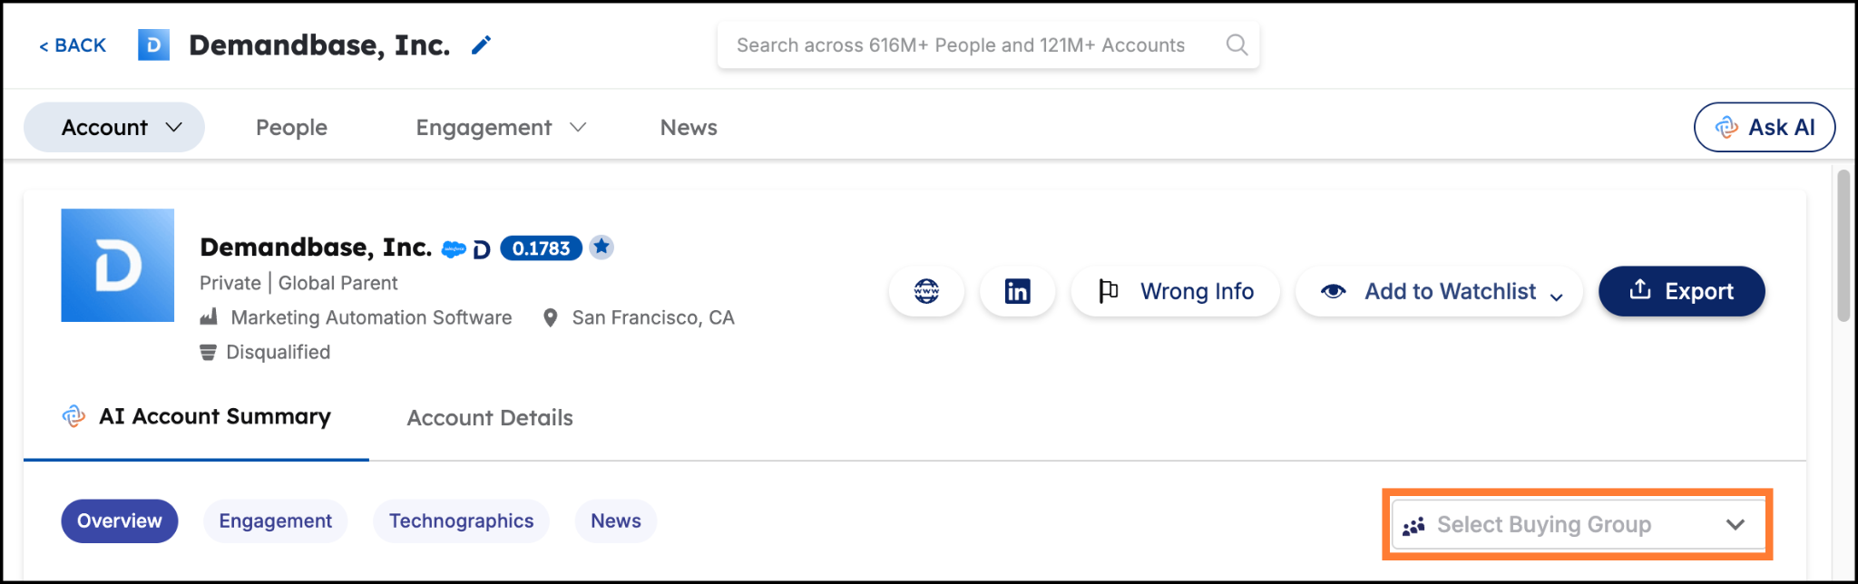Click the location pin icon
This screenshot has width=1858, height=584.
tap(550, 318)
